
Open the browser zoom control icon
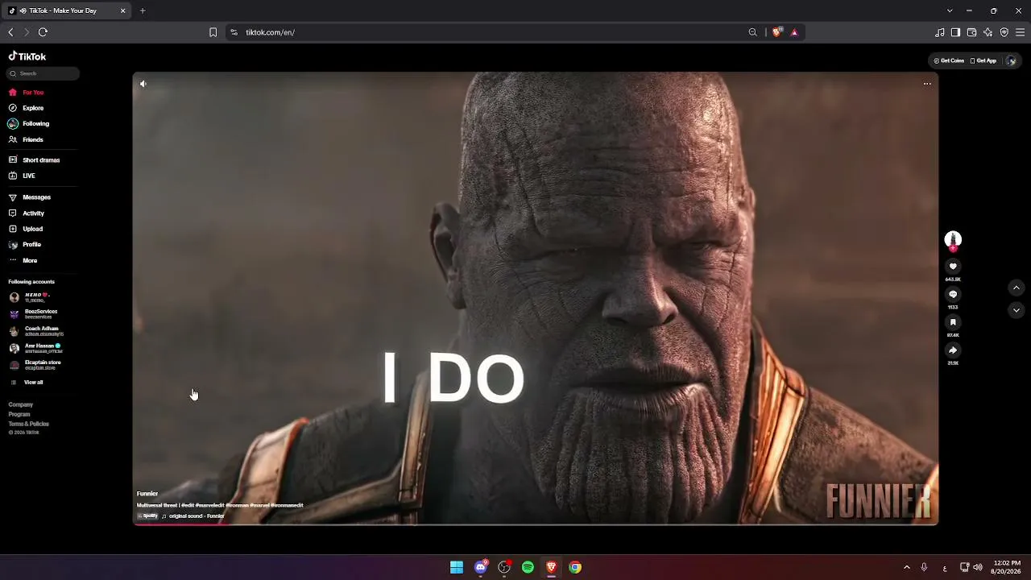tap(753, 32)
